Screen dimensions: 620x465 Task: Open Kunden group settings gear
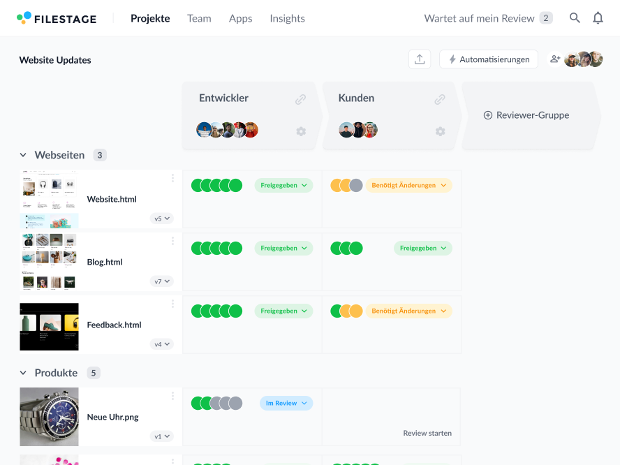[440, 131]
